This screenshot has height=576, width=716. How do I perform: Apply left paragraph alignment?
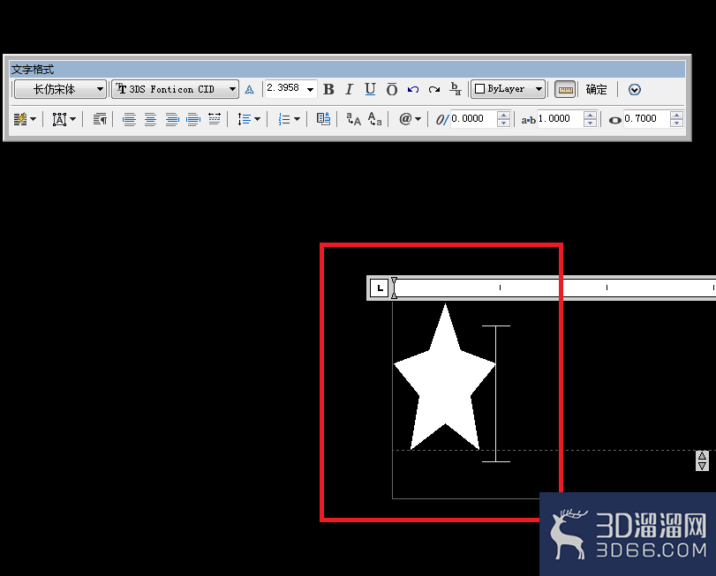click(129, 119)
